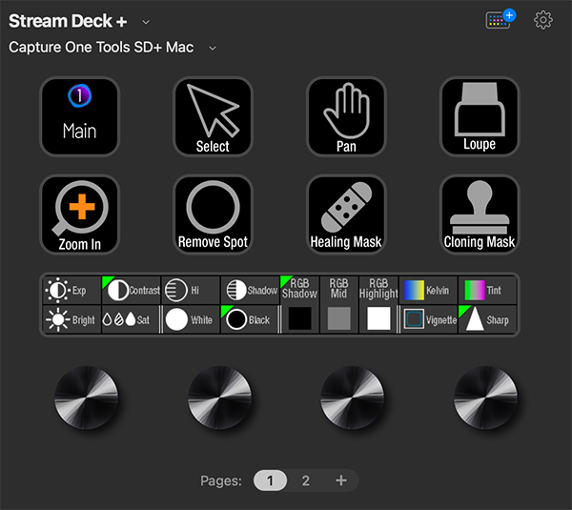Pick the Healing Mask bandage key
The image size is (572, 510).
coord(346,214)
